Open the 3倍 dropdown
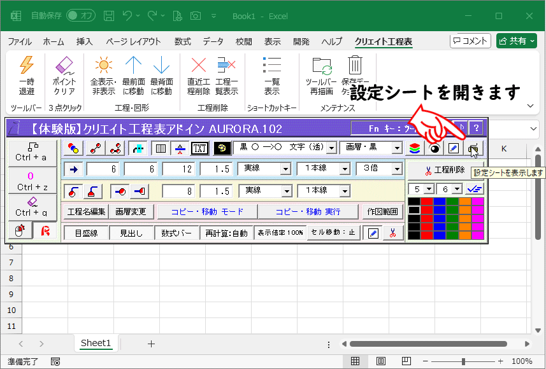 click(397, 169)
